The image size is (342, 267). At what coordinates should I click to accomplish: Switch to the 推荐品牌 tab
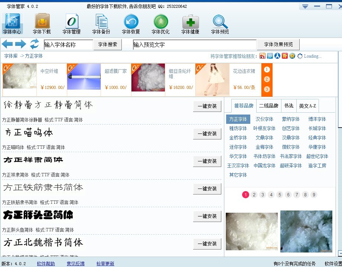[x=244, y=106]
